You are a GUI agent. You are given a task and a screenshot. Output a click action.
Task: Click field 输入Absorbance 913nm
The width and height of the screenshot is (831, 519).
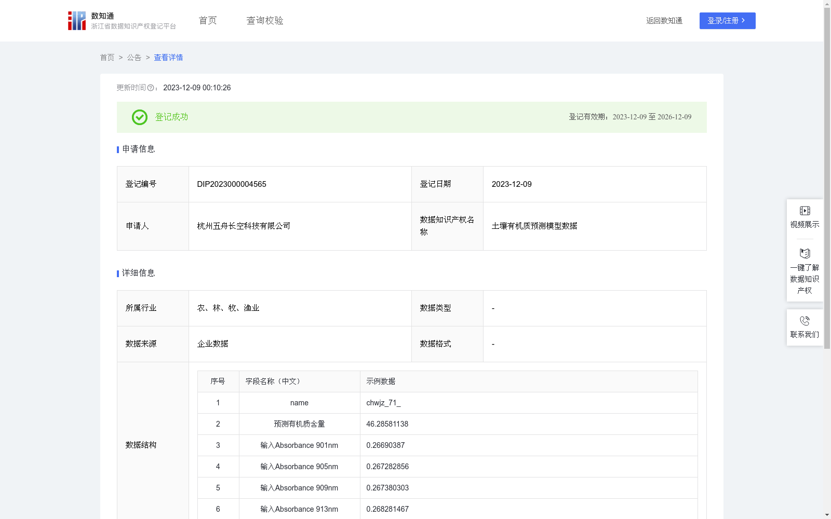pos(299,509)
